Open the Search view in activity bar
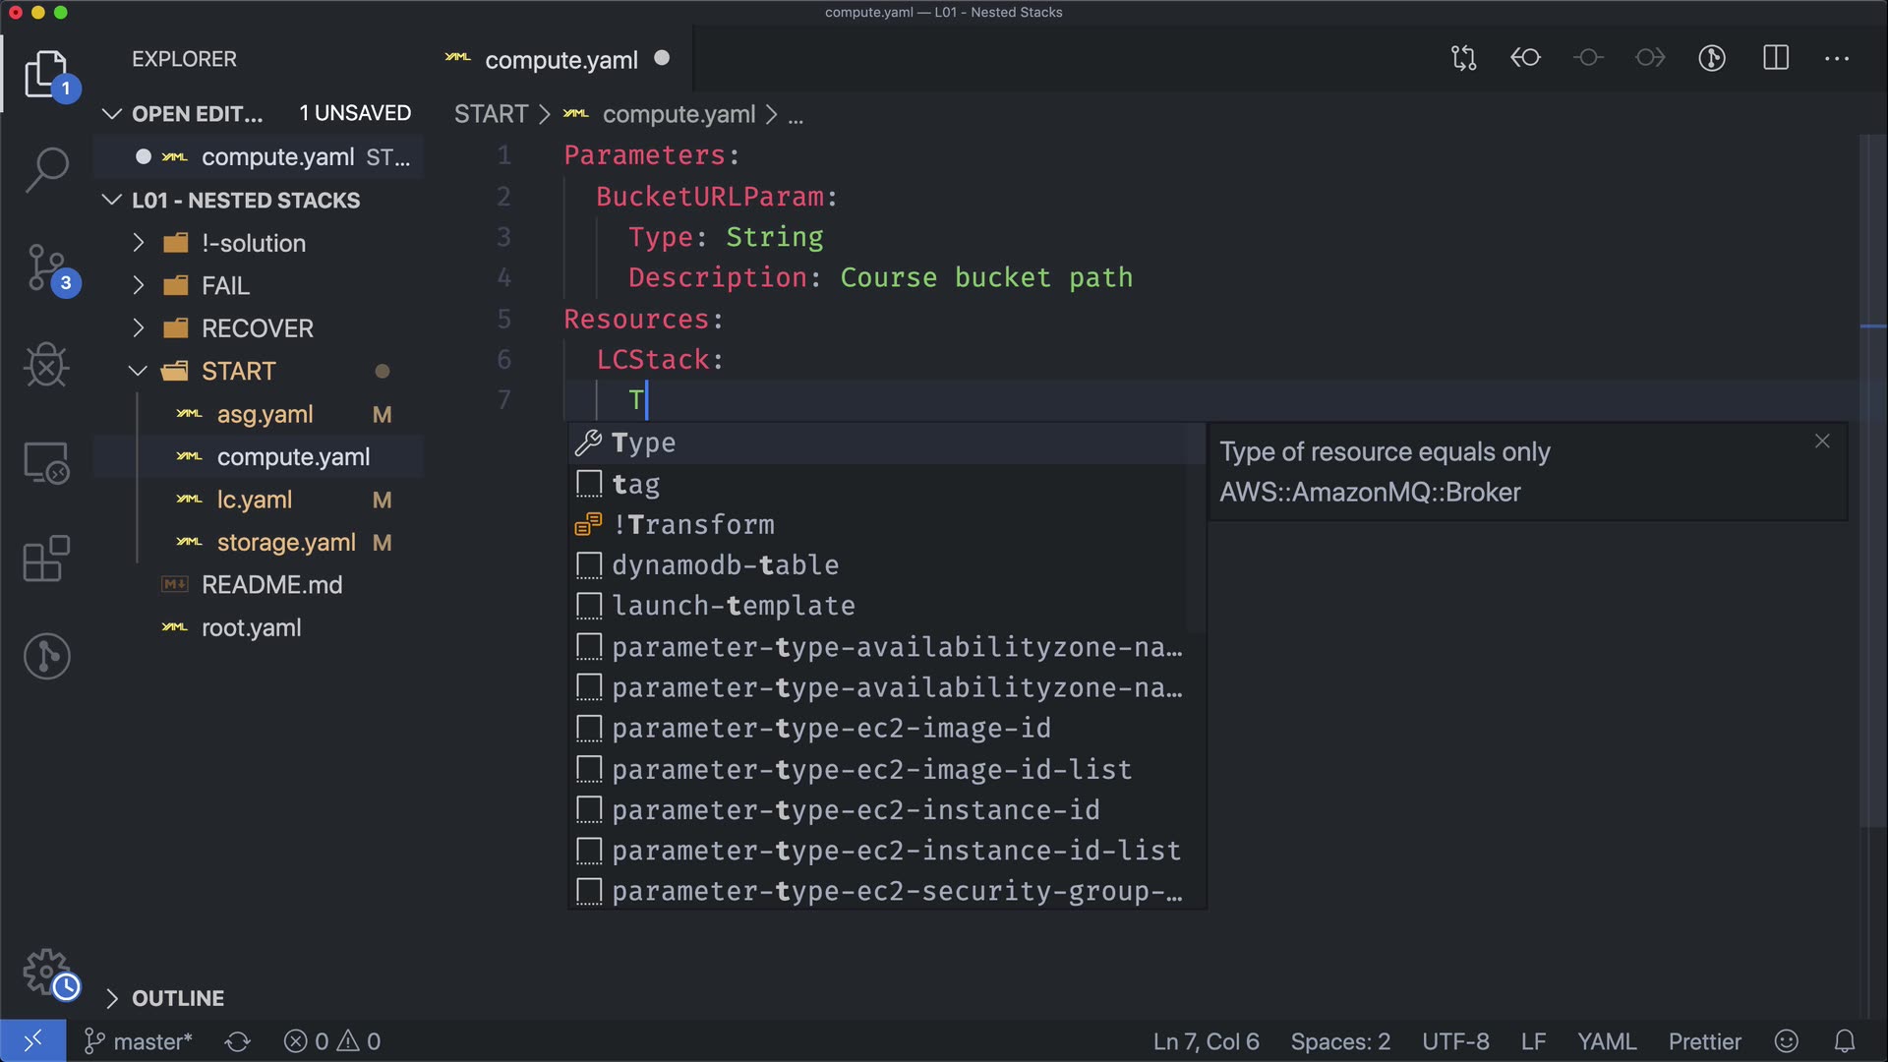The image size is (1888, 1062). (46, 170)
